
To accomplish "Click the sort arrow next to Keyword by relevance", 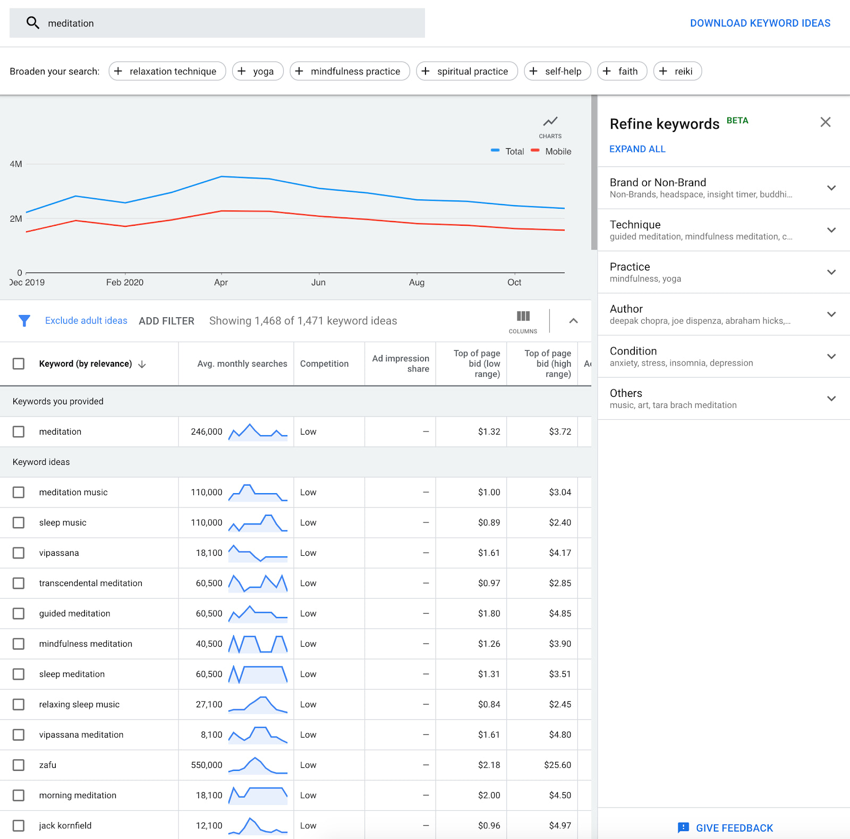I will (x=142, y=364).
